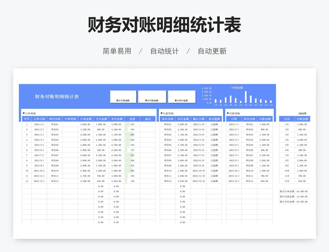The image size is (329, 252).
Task: Click the 简单易用 subtitle text
Action: click(x=117, y=51)
